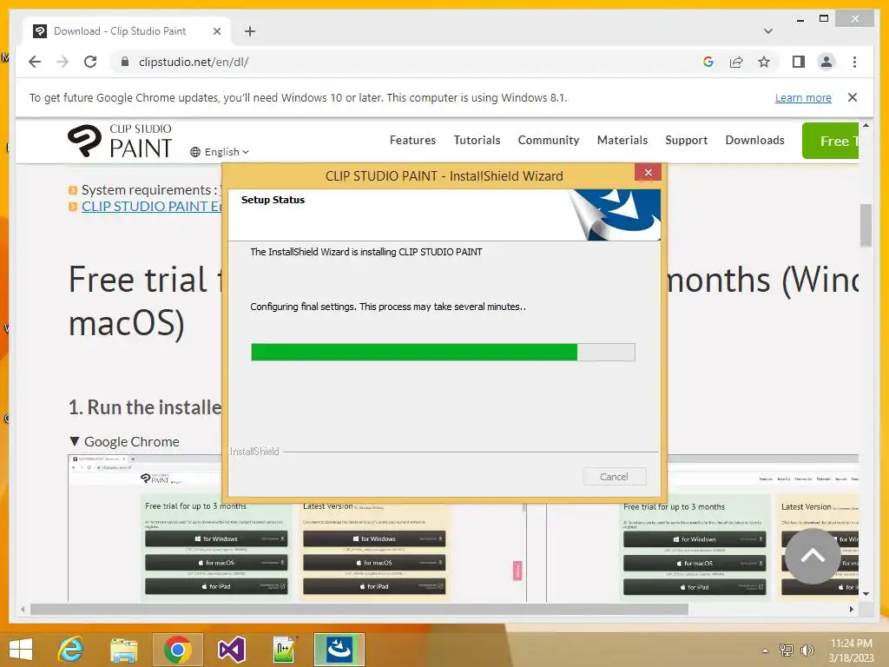The height and width of the screenshot is (667, 889).
Task: Switch to Chrome in taskbar
Action: coord(177,650)
